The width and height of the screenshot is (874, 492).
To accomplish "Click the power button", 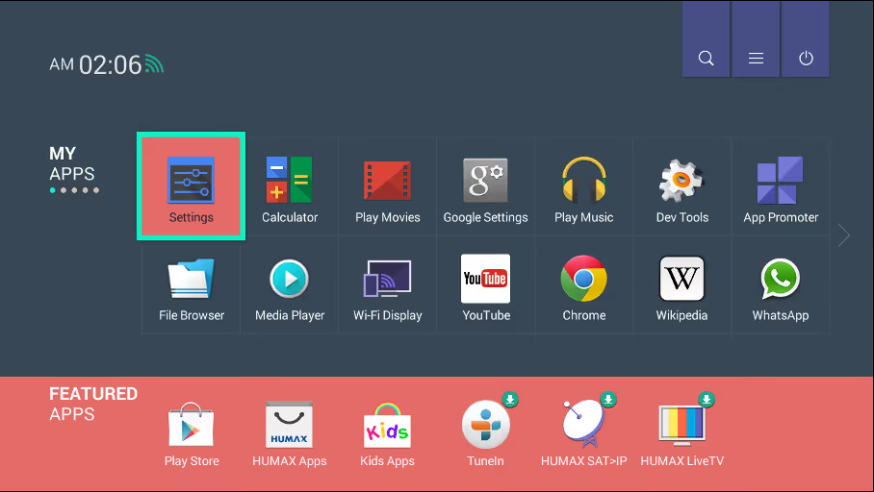I will [806, 39].
